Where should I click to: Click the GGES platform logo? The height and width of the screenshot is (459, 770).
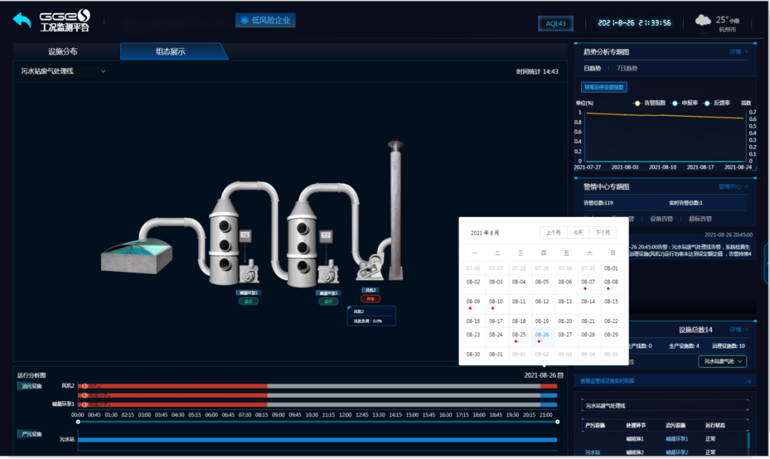[x=65, y=21]
